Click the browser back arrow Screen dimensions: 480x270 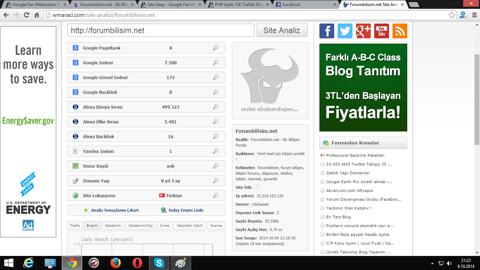point(6,15)
